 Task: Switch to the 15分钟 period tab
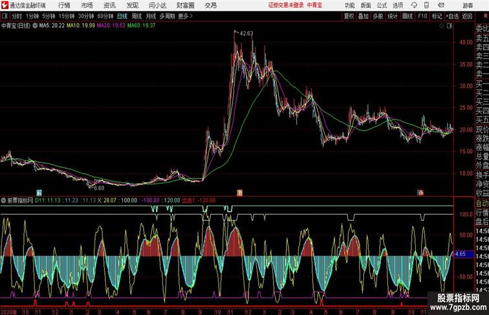tap(67, 16)
